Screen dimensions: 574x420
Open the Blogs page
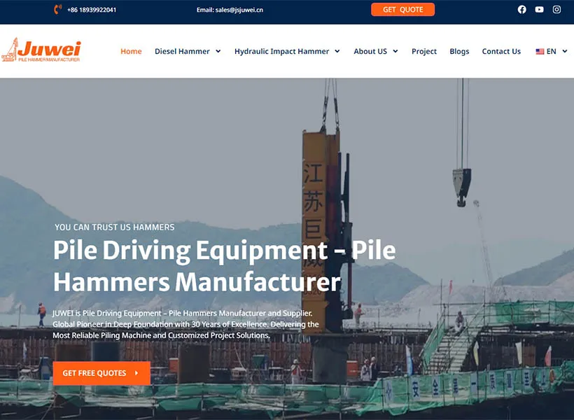pos(459,51)
